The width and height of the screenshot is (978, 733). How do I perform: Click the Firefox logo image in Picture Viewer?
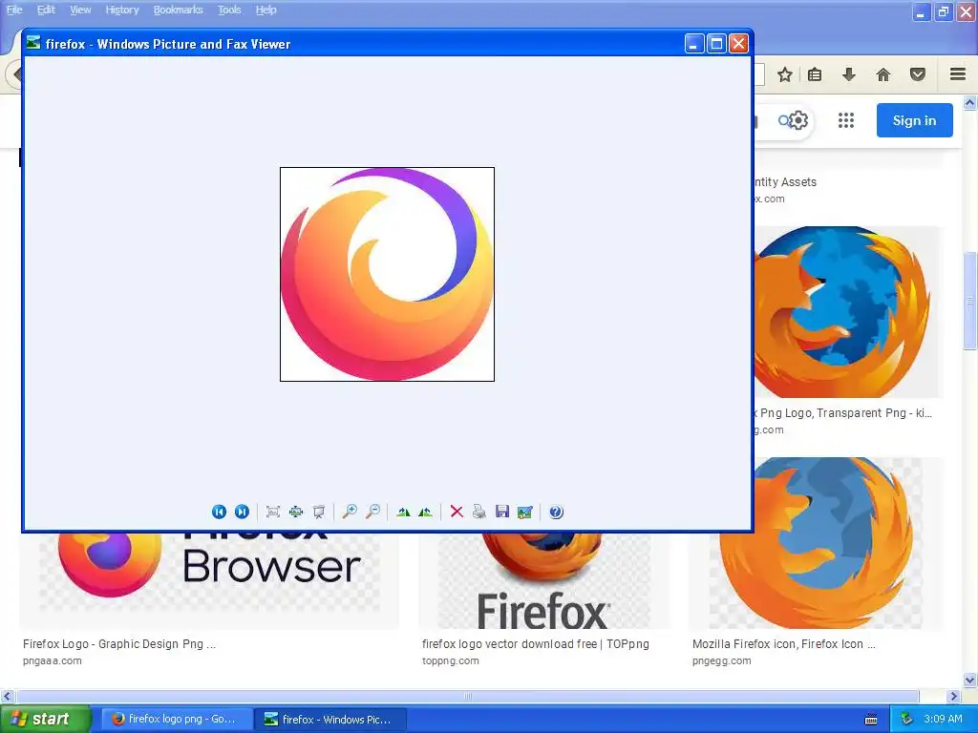tap(387, 274)
